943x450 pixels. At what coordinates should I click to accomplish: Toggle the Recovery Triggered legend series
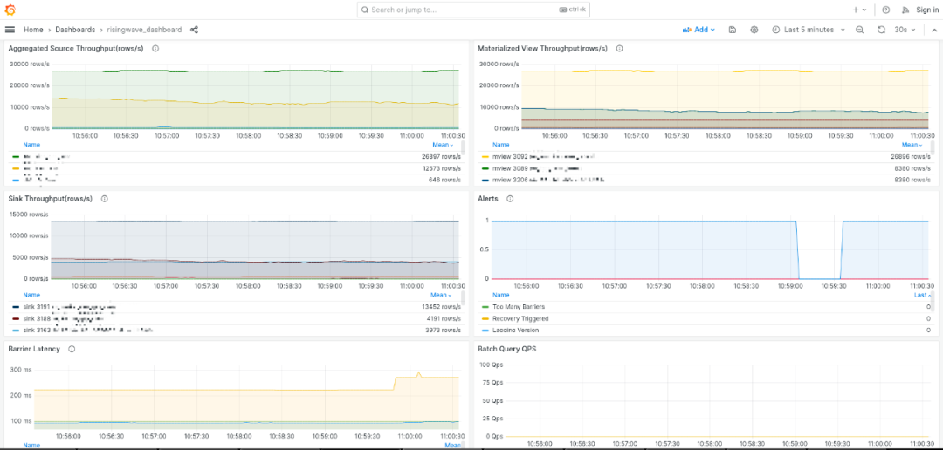click(520, 318)
